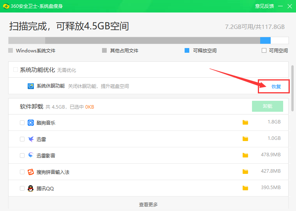
Task: Click the 搜狗拼音输入法 name text
Action: tap(53, 172)
